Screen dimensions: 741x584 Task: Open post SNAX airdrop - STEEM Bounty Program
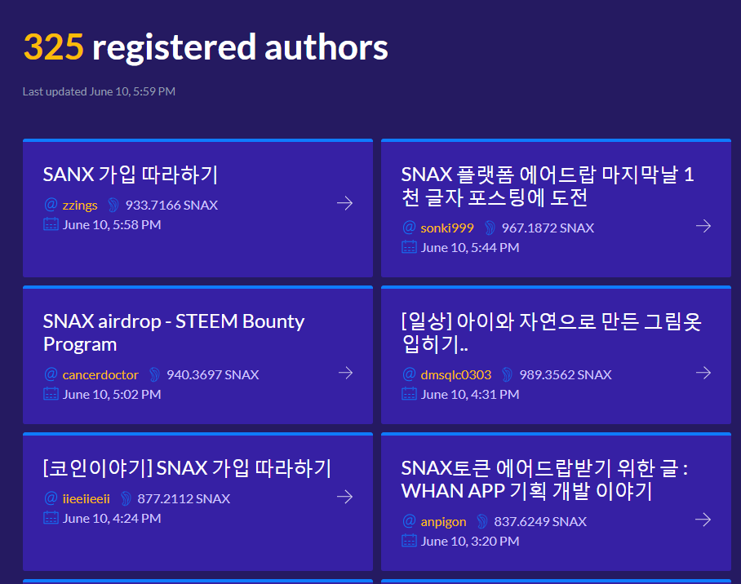pos(174,333)
